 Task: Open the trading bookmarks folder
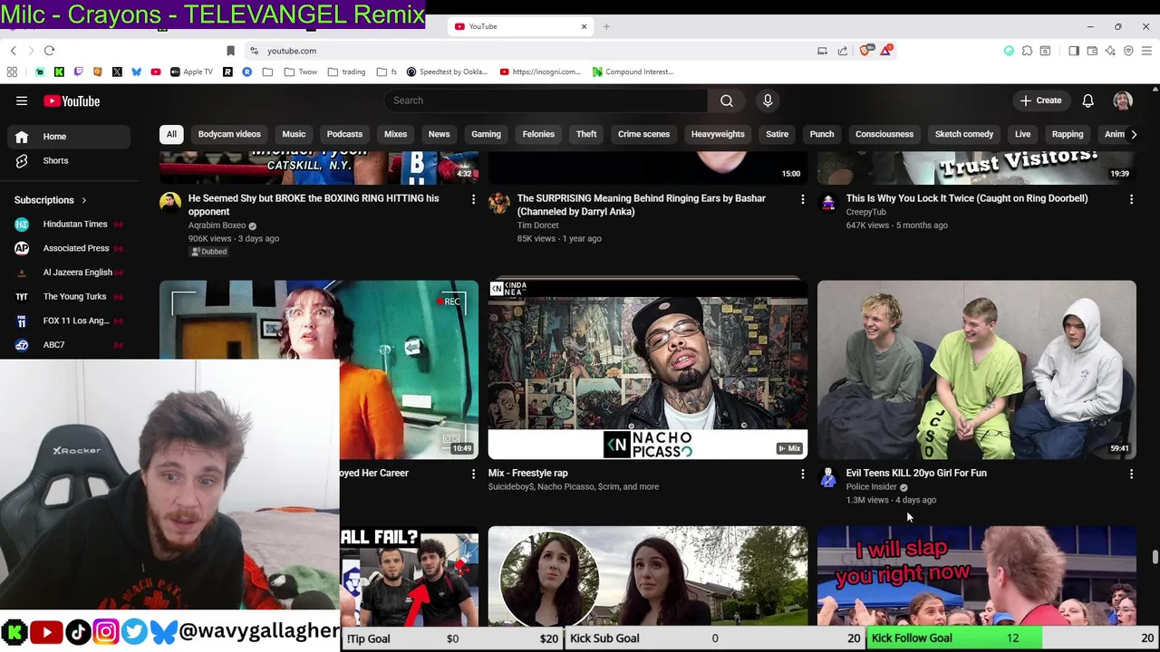click(x=347, y=72)
